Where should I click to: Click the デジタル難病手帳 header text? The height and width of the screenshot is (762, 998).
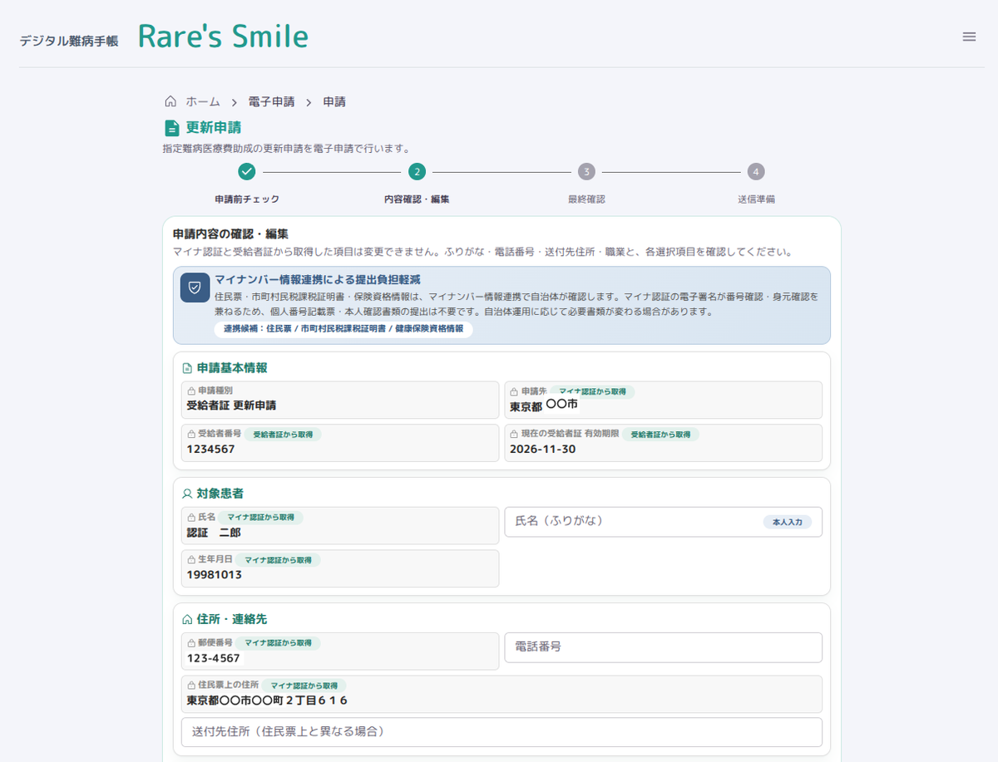(x=69, y=40)
